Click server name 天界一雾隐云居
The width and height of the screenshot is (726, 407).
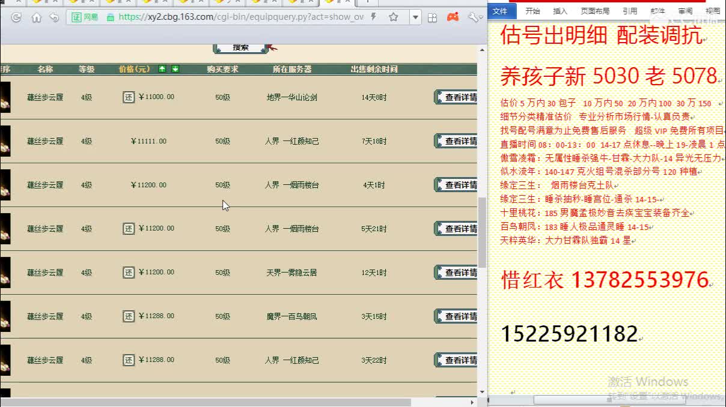[x=291, y=273]
